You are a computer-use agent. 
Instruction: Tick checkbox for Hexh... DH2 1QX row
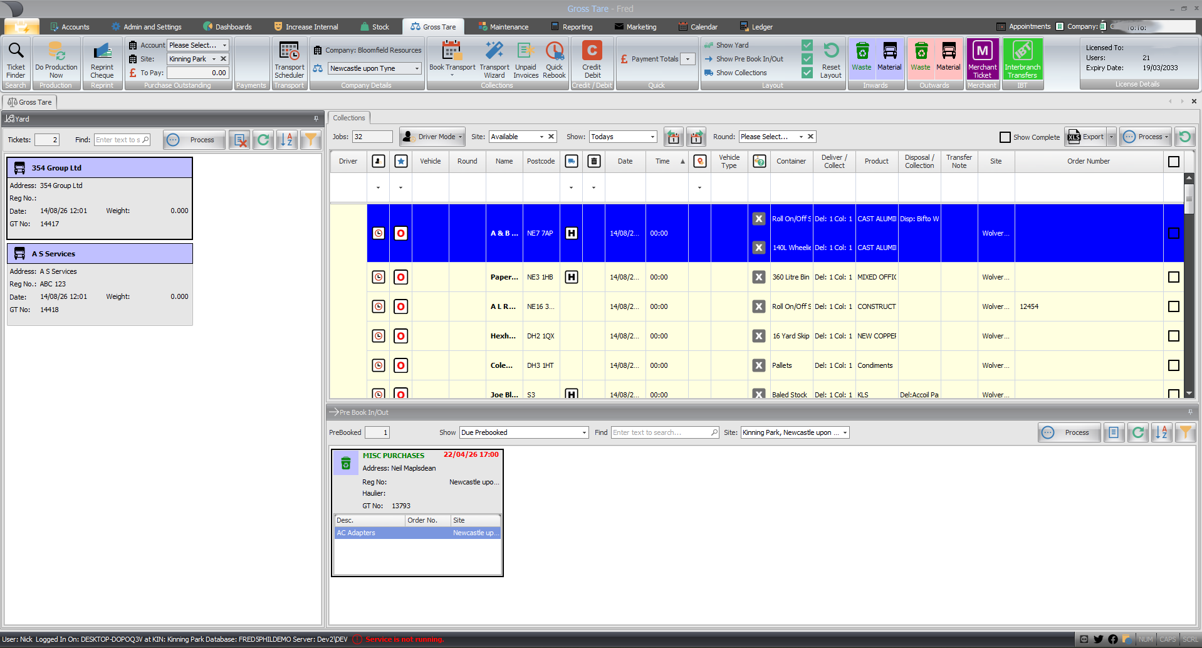click(x=1174, y=336)
